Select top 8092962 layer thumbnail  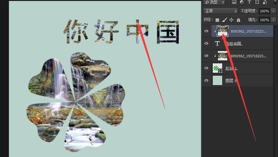click(x=223, y=31)
